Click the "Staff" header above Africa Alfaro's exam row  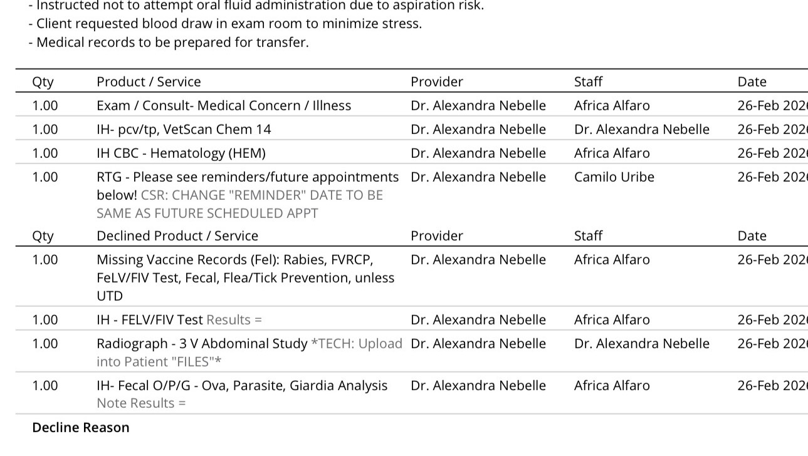[588, 82]
